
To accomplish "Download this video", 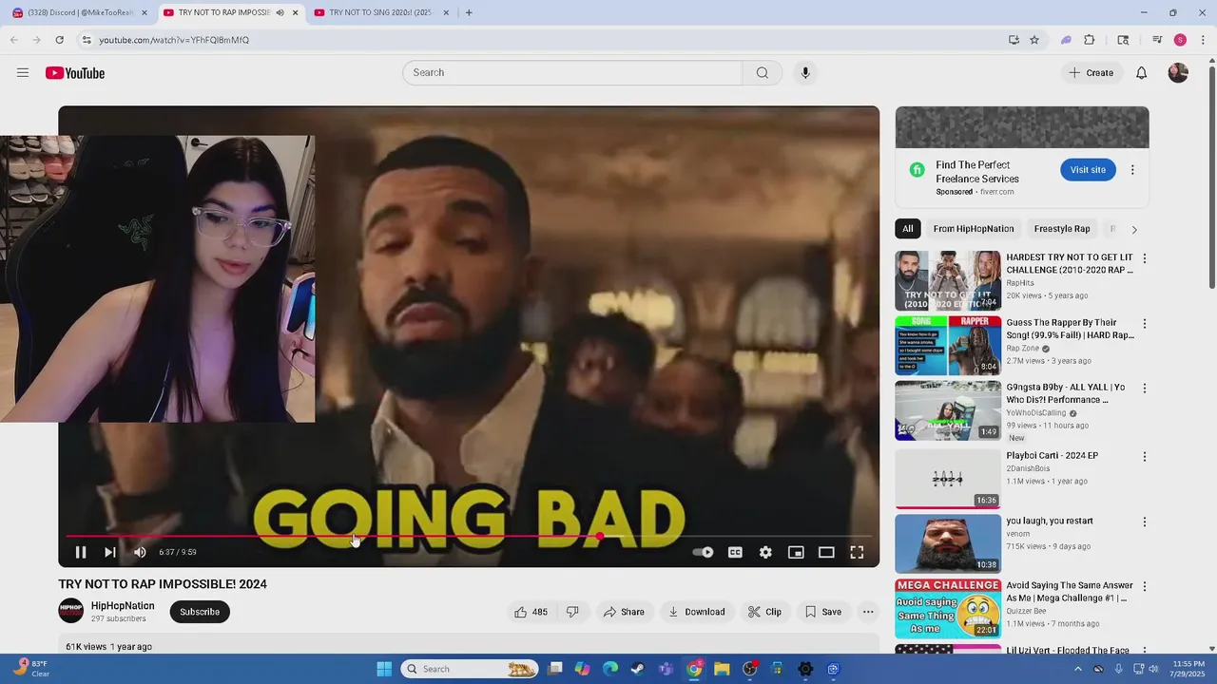I will coord(696,612).
